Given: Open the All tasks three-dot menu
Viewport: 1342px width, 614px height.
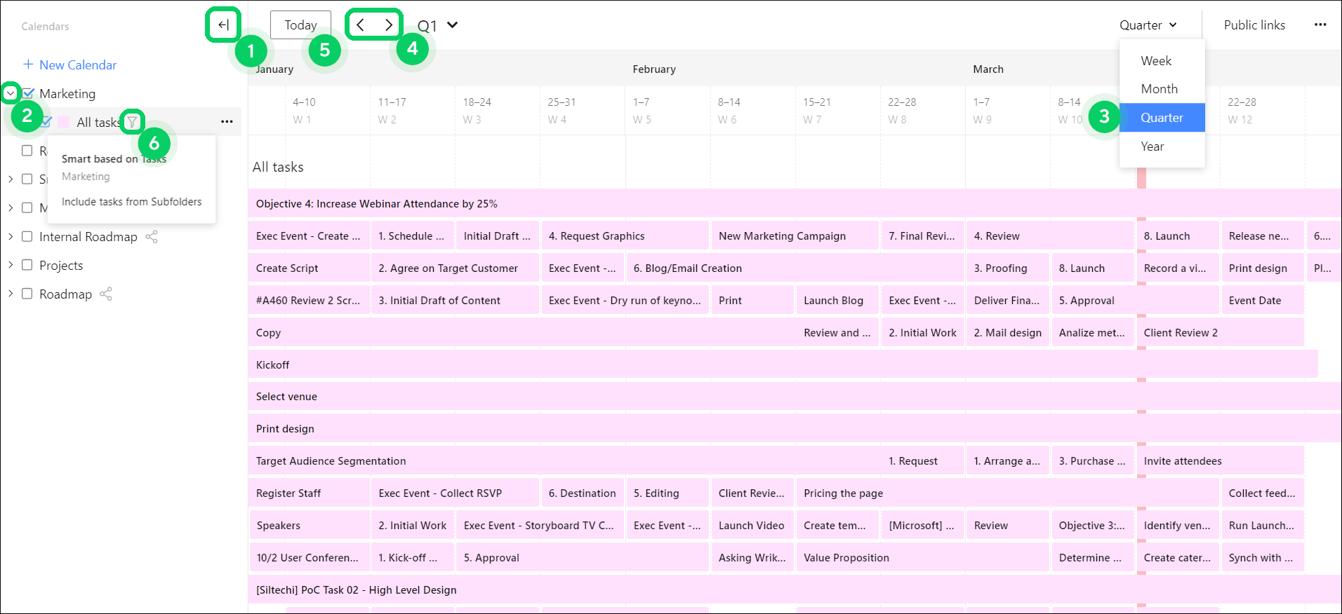Looking at the screenshot, I should click(227, 122).
